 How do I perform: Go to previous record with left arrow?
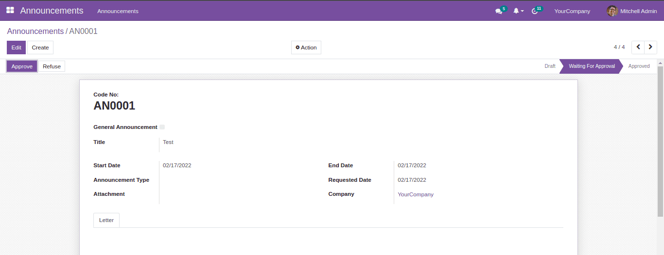(x=638, y=47)
